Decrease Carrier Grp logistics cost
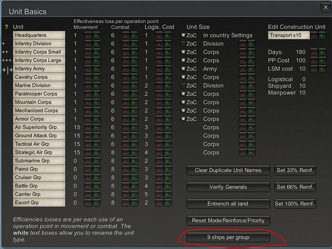The image size is (332, 249). coord(159,195)
